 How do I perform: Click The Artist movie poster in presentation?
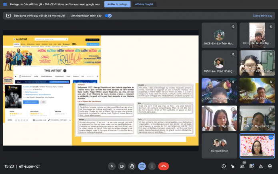click(x=13, y=97)
